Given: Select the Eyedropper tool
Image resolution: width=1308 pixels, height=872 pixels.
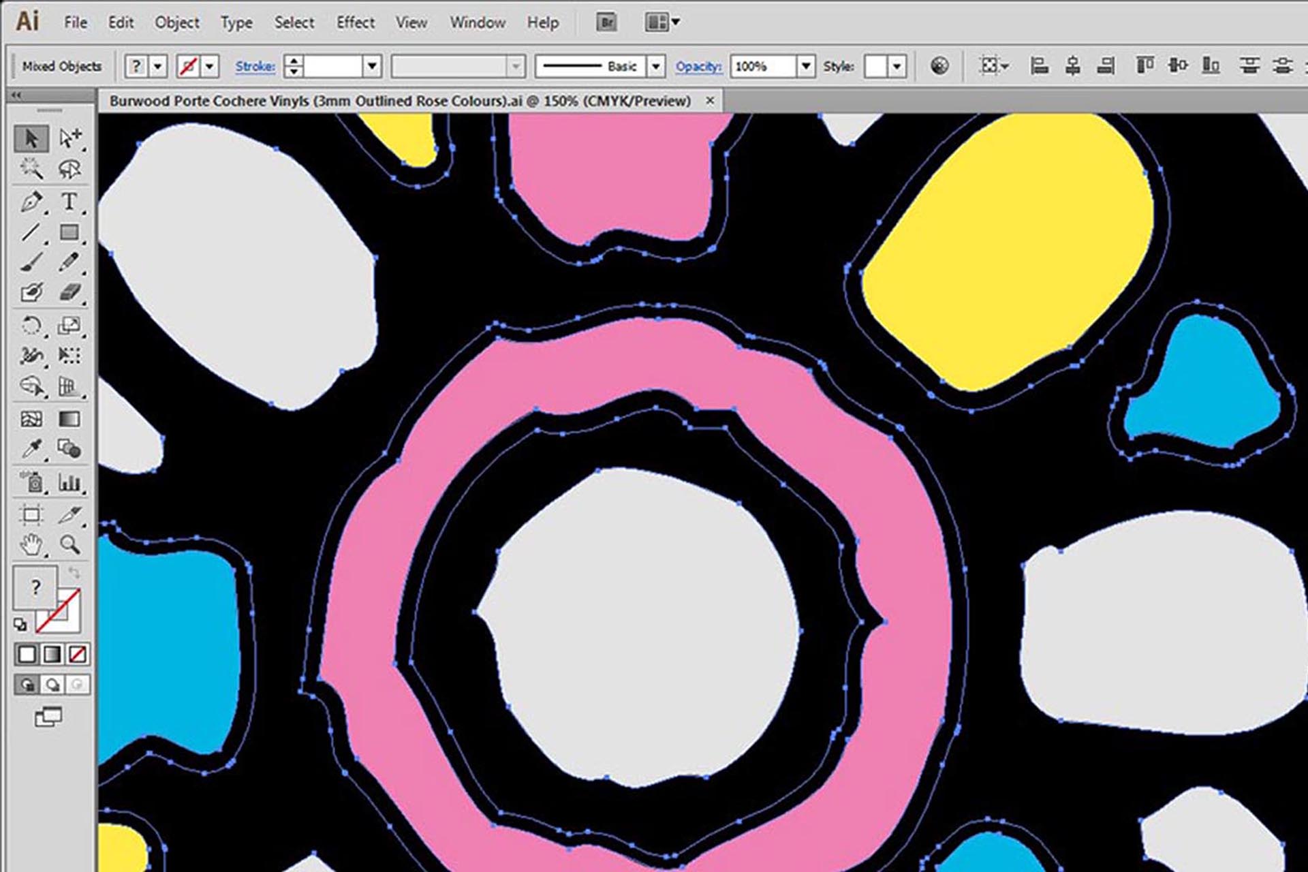Looking at the screenshot, I should point(31,449).
